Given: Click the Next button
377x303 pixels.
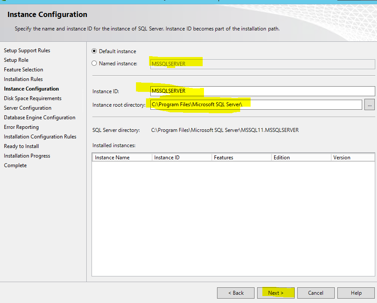Looking at the screenshot, I should [x=276, y=293].
